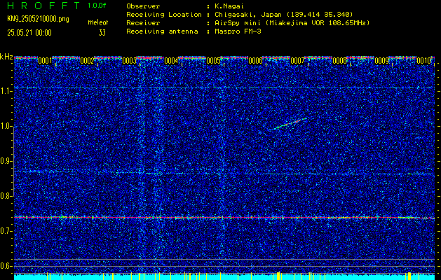Click the minute marker 0009
Image resolution: width=441 pixels, height=280 pixels.
tap(382, 61)
